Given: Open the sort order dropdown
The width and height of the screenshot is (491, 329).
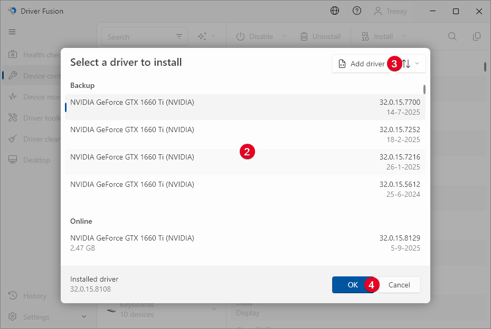Looking at the screenshot, I should point(411,64).
